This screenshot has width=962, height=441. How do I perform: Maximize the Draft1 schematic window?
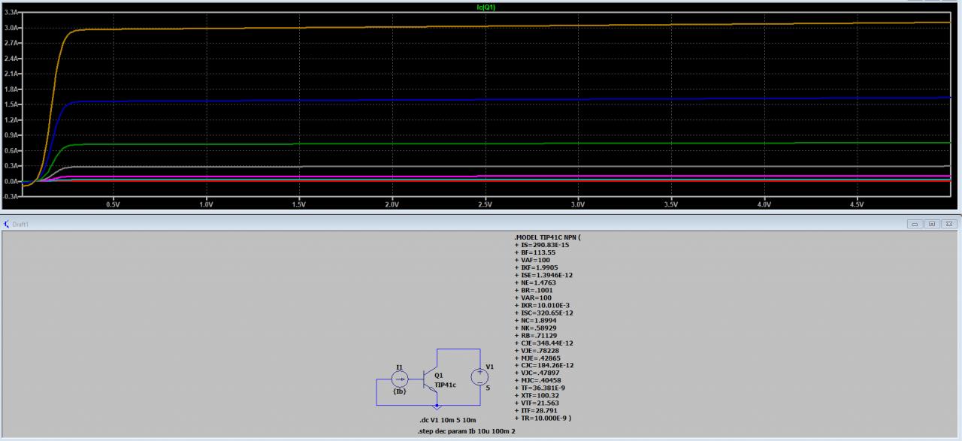(x=931, y=224)
